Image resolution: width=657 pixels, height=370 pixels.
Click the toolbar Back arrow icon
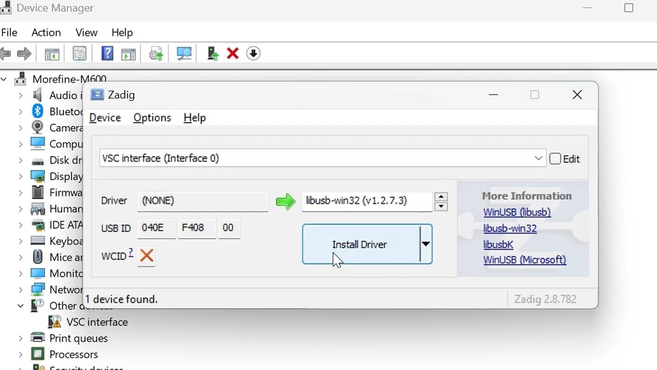pos(6,53)
